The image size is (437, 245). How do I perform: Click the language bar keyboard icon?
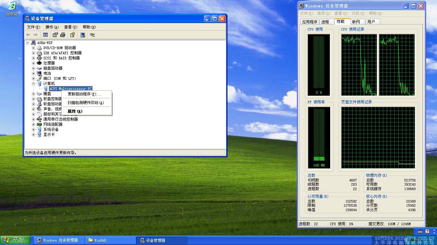click(420, 232)
